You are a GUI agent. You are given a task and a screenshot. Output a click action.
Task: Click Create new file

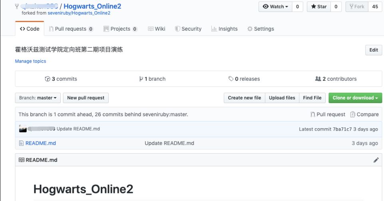pos(245,98)
